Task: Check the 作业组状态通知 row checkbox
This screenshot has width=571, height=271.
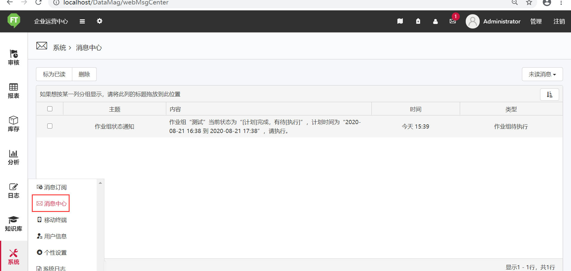Action: pyautogui.click(x=50, y=126)
